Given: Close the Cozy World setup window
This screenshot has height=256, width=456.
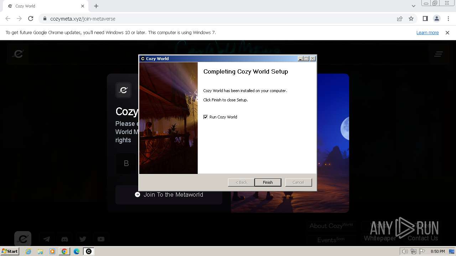Looking at the screenshot, I should (x=313, y=59).
